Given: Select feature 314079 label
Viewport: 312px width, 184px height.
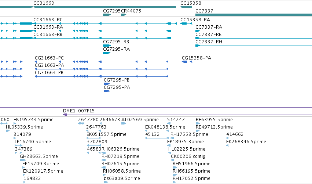Looking at the screenshot, I should (22, 134).
